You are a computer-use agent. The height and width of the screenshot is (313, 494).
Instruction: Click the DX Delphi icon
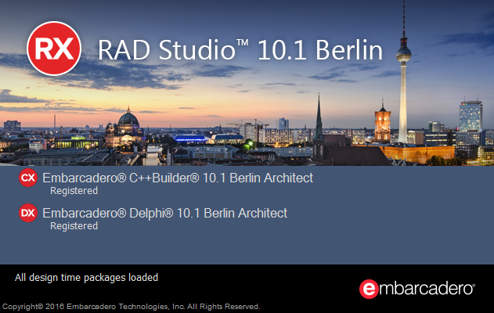pos(28,213)
